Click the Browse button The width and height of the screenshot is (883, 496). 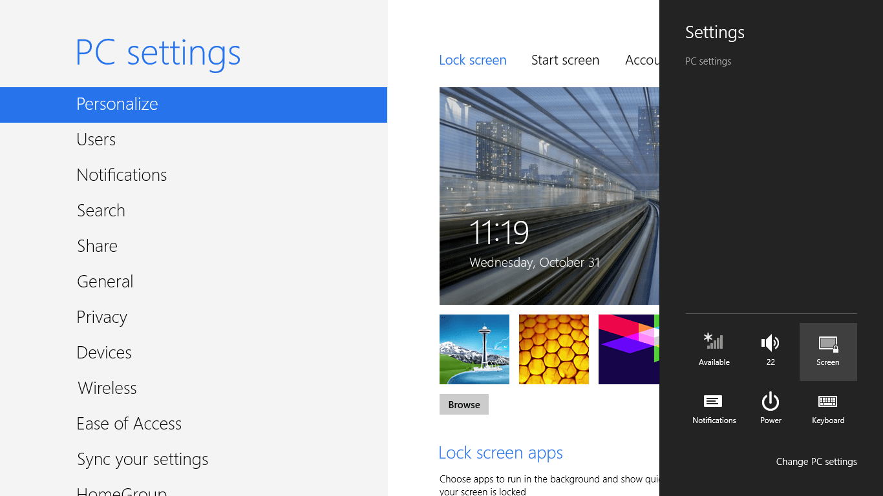[463, 404]
